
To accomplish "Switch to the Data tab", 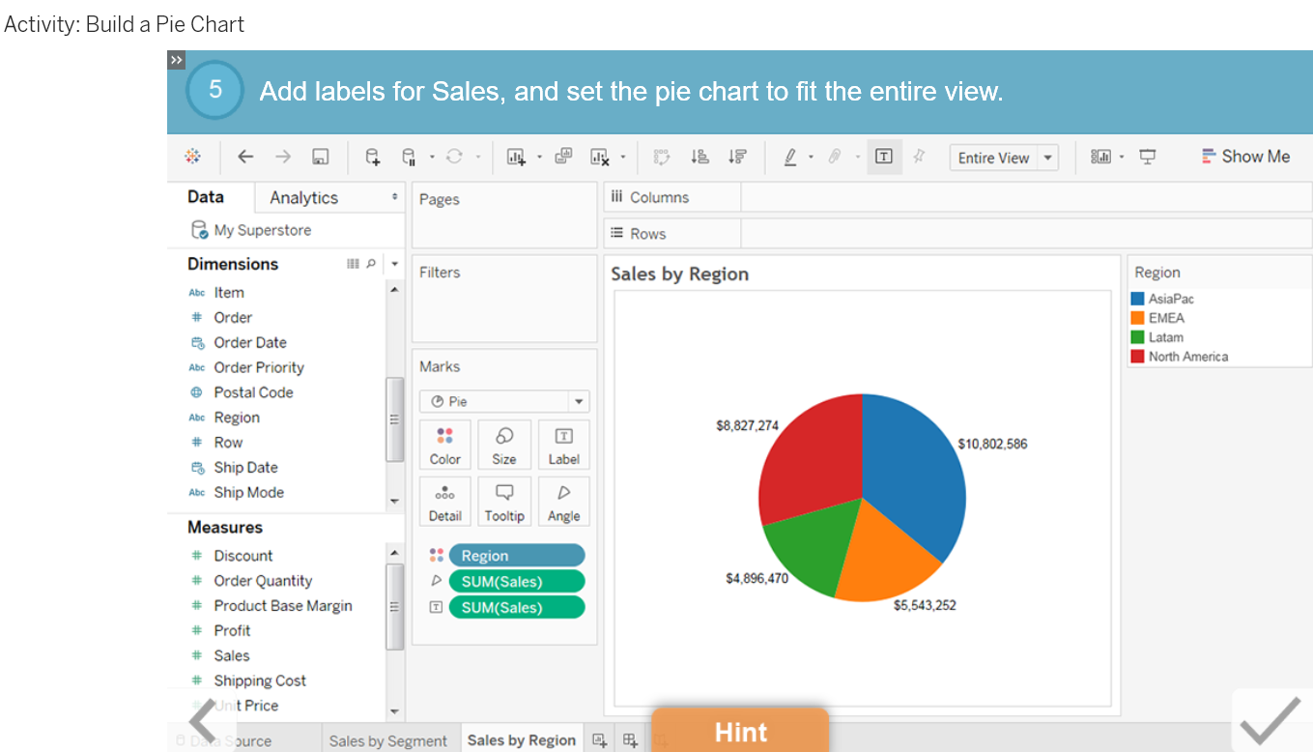I will [x=206, y=197].
